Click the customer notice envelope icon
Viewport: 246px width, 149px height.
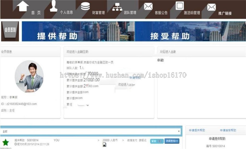(148, 7)
